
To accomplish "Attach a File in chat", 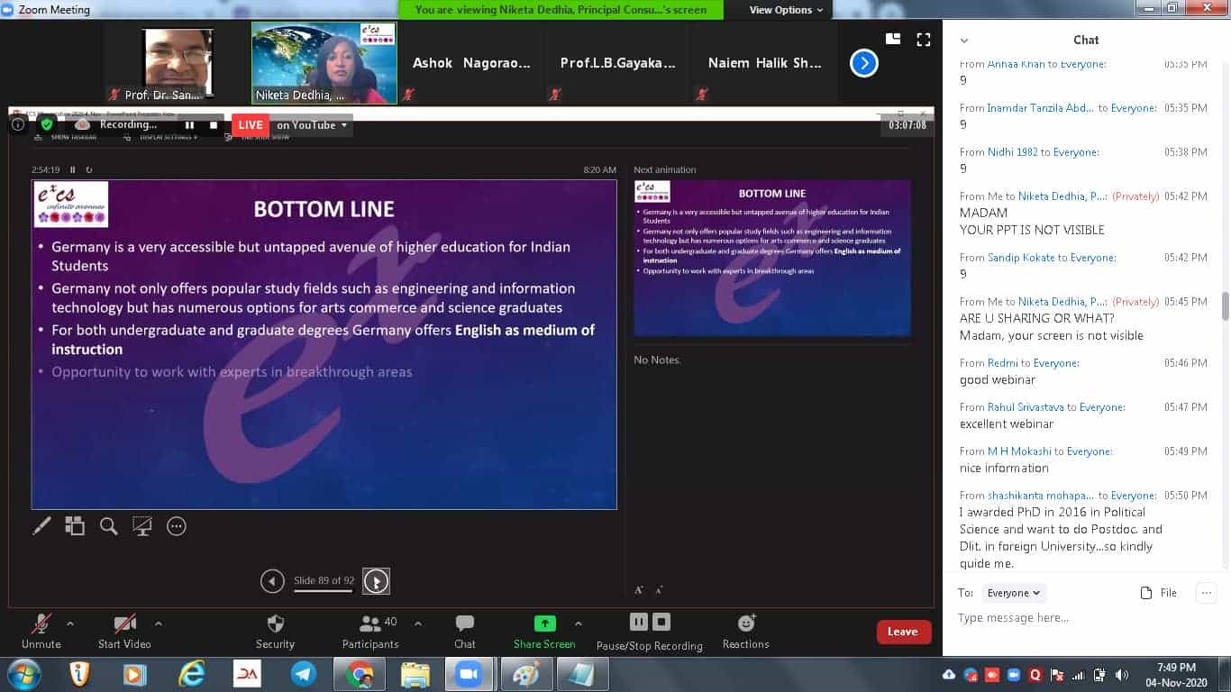I will tap(1159, 593).
